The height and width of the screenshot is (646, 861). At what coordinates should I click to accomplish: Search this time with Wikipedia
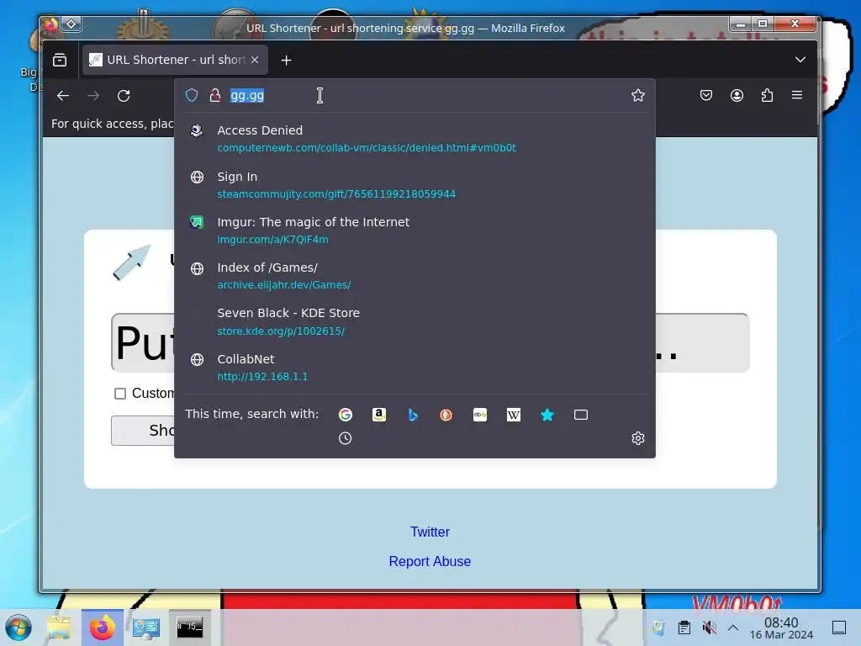[514, 415]
